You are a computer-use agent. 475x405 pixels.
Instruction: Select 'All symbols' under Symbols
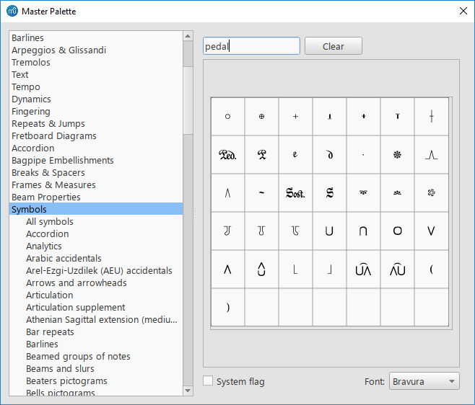(49, 222)
